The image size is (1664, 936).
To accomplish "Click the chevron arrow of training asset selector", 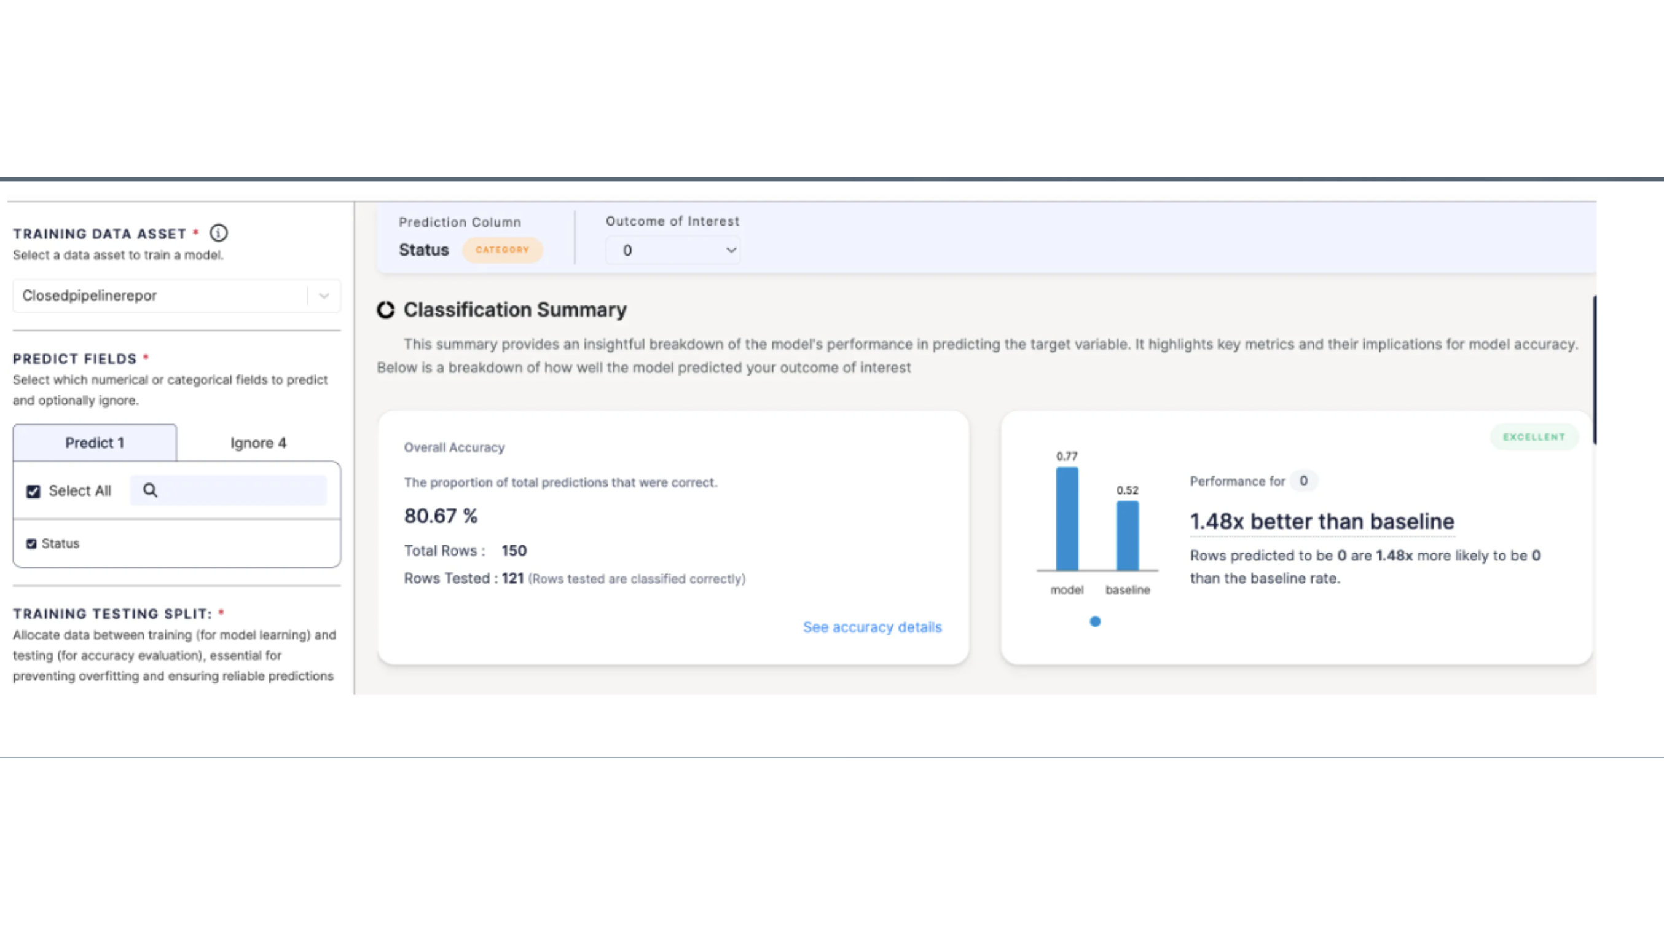I will click(324, 296).
